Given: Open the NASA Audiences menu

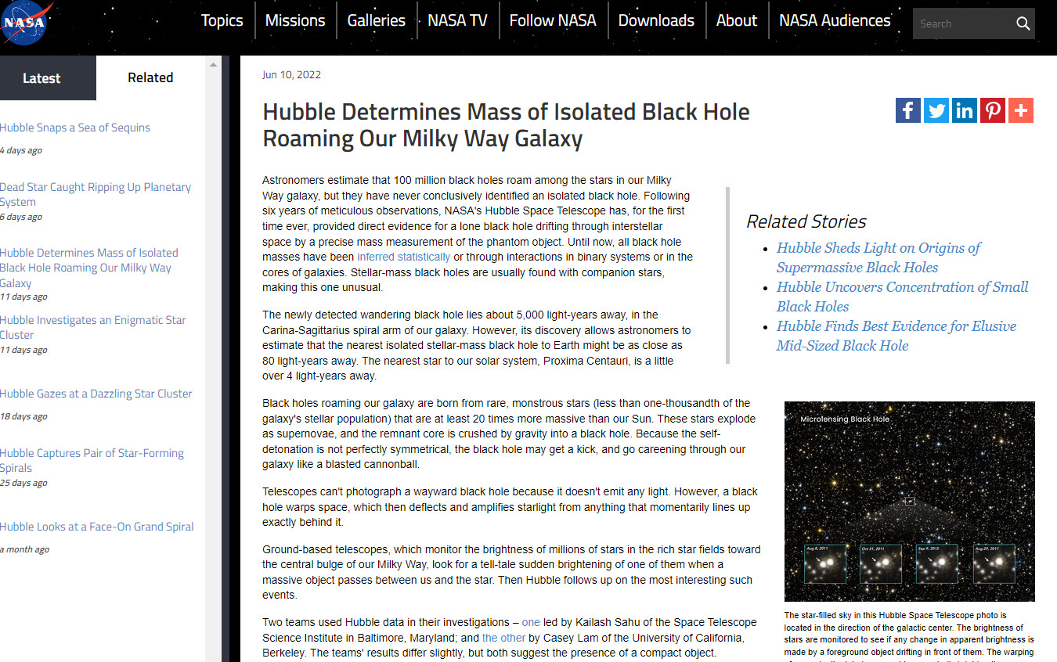Looking at the screenshot, I should (835, 20).
